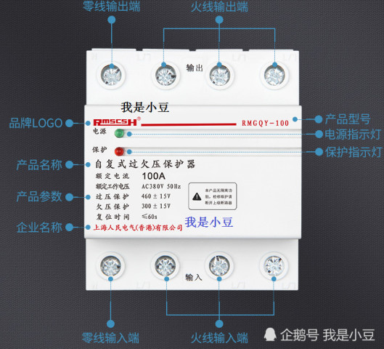Click the 企业名称 annotation label
Image resolution: width=384 pixels, height=349 pixels.
tap(39, 228)
